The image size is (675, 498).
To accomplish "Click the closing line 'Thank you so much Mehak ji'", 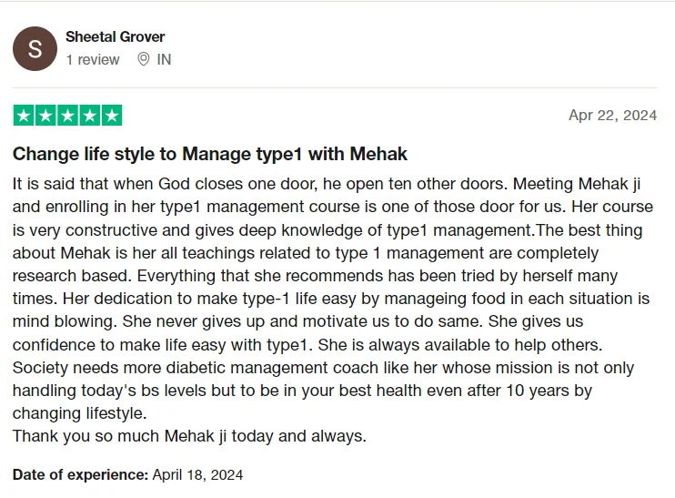I will click(x=189, y=436).
